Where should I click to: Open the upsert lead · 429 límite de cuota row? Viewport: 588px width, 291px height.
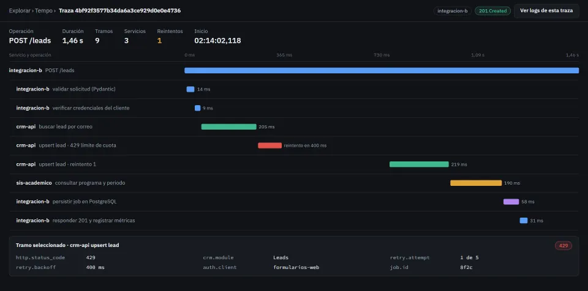294,145
